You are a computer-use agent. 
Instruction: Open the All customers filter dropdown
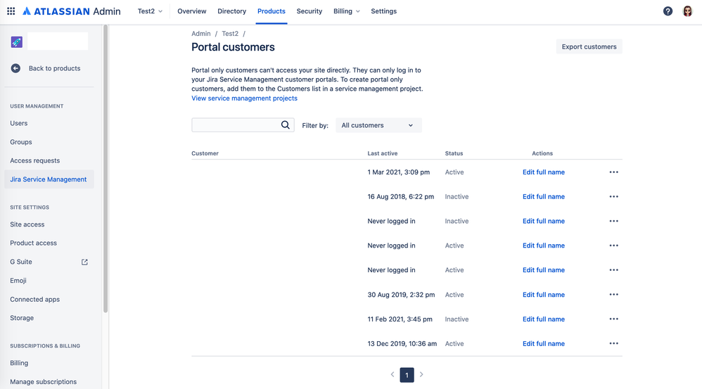[x=378, y=125]
